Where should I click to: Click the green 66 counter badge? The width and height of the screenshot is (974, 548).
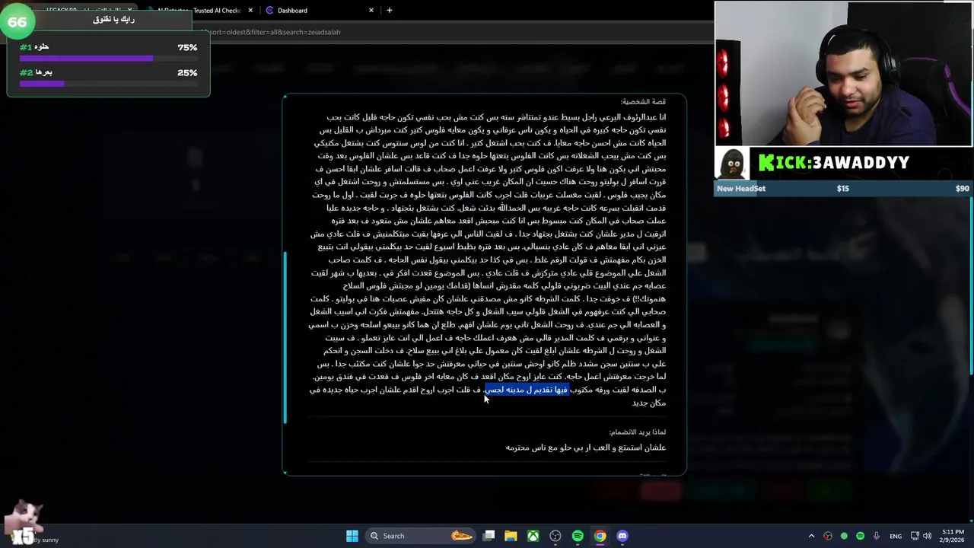click(17, 22)
